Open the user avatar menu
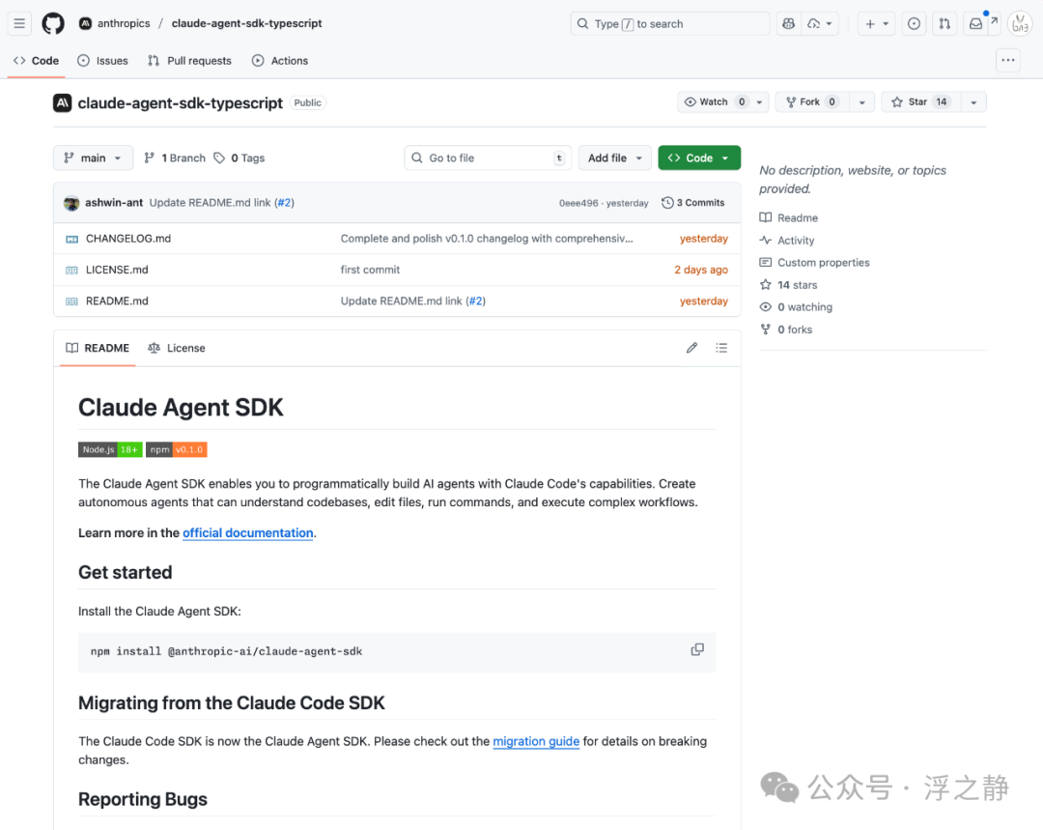The image size is (1043, 830). click(x=1020, y=24)
